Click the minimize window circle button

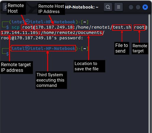pos(131,7)
